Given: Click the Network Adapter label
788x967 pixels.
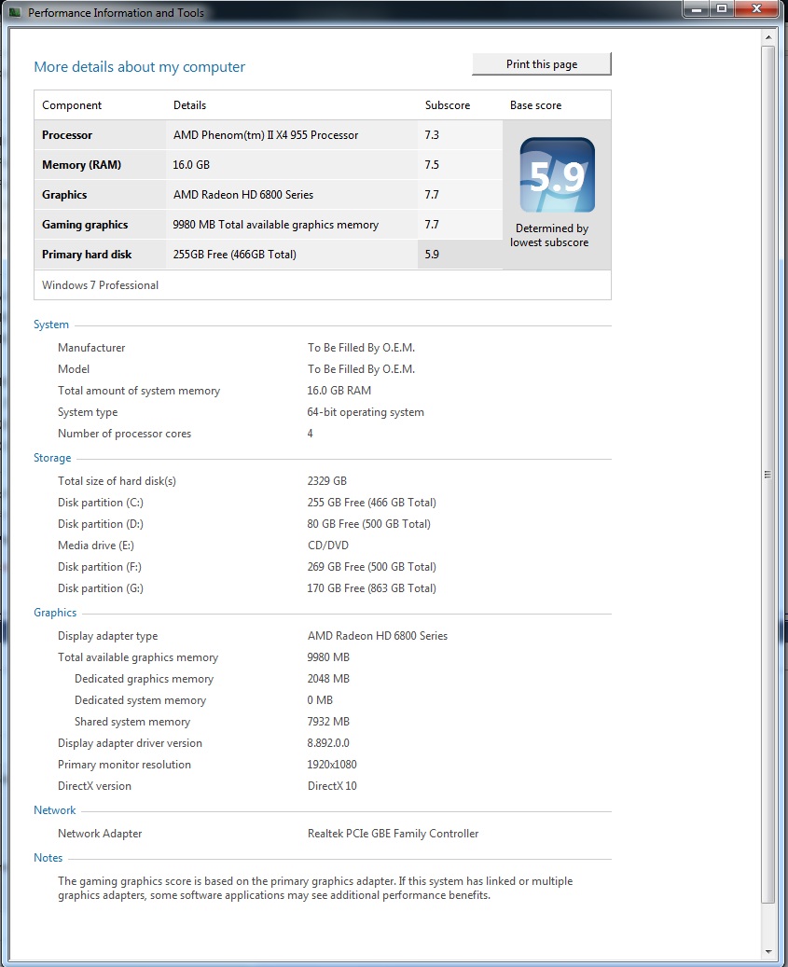Looking at the screenshot, I should [100, 833].
